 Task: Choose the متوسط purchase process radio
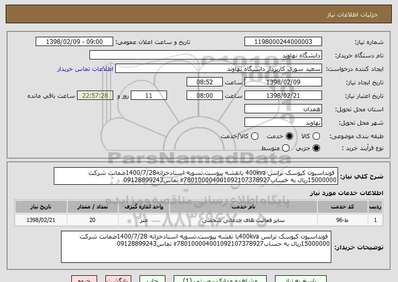pyautogui.click(x=285, y=148)
